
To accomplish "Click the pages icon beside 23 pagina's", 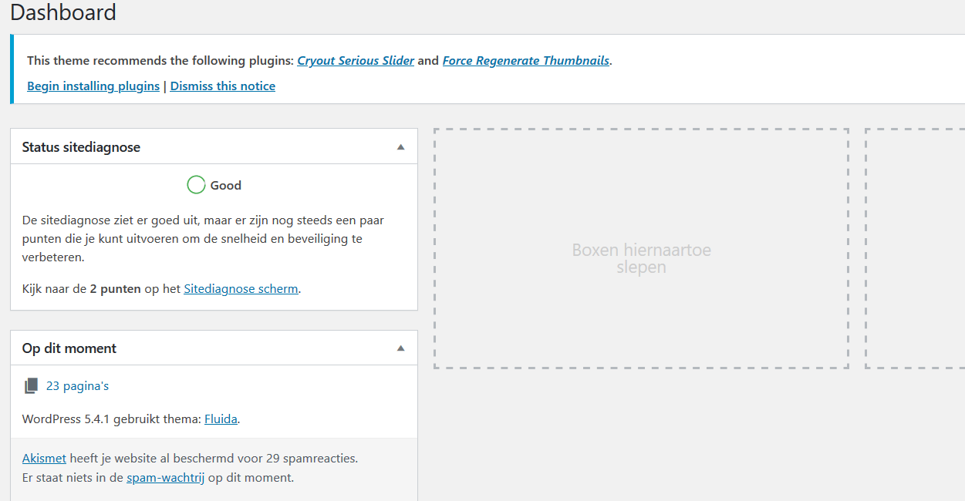I will point(31,386).
